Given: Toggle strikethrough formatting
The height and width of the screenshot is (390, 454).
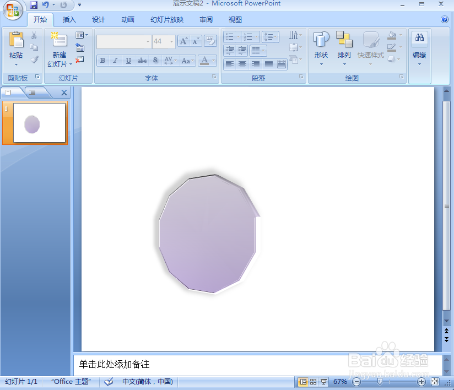Looking at the screenshot, I should click(x=142, y=61).
